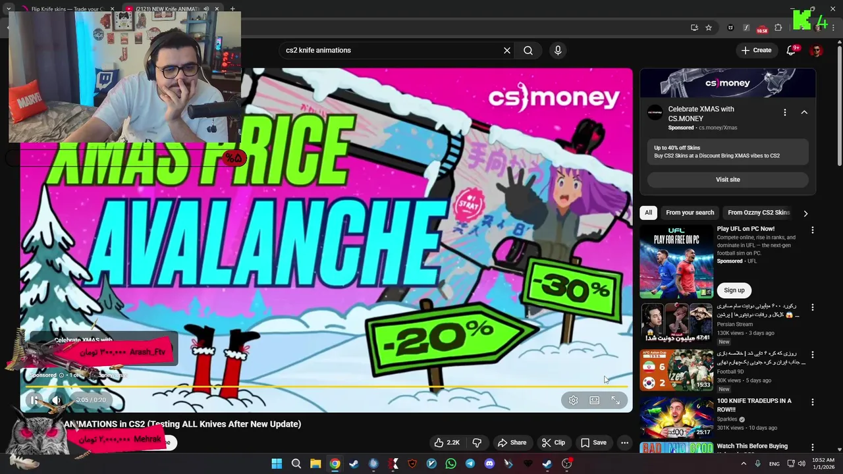Show more filter chips with arrow

click(x=805, y=213)
